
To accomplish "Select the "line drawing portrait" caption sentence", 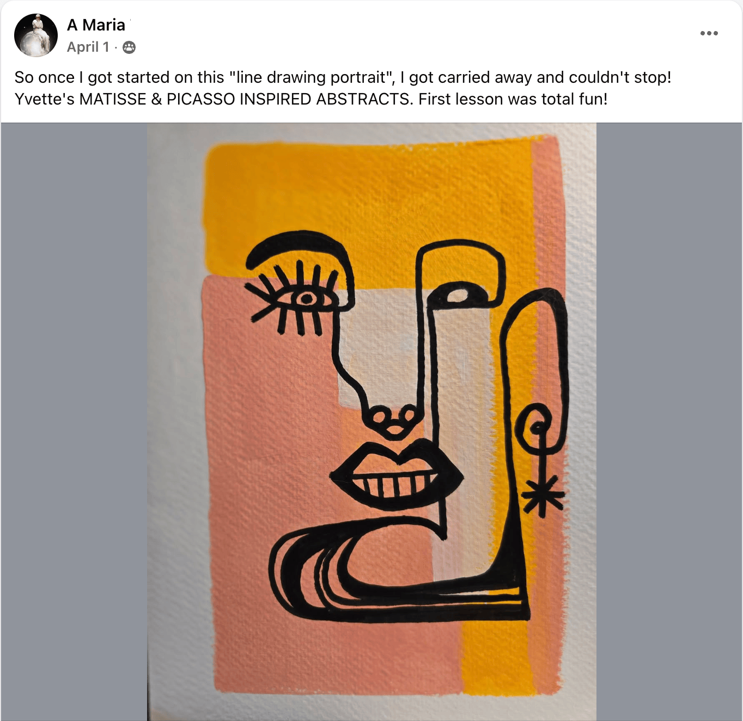I will coord(343,77).
